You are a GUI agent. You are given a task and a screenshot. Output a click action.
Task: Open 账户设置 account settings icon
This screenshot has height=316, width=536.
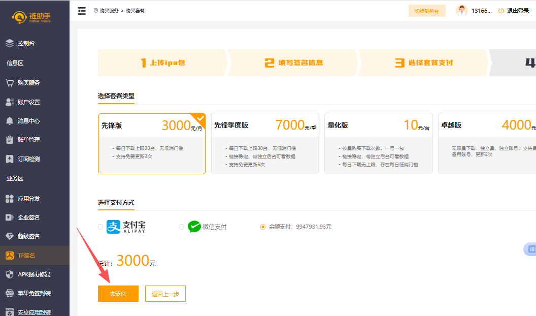tap(10, 102)
